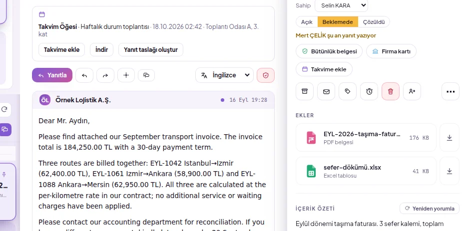Click the purple Yanıtla button
This screenshot has height=231, width=462.
(52, 75)
